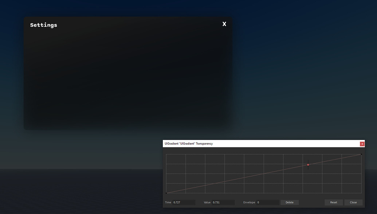Select the red keyframe on the transparency curve
The height and width of the screenshot is (214, 377).
(308, 165)
